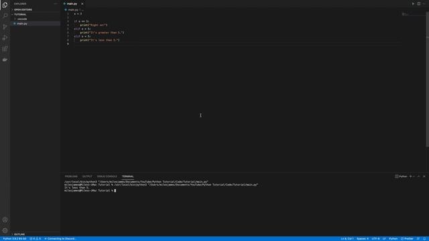Change the LF end of line sequence
The height and width of the screenshot is (241, 429).
tap(384, 239)
